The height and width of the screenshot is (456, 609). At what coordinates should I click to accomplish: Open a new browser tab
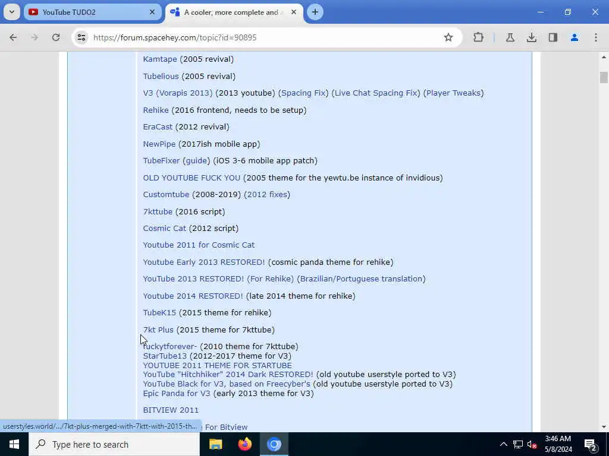point(315,12)
